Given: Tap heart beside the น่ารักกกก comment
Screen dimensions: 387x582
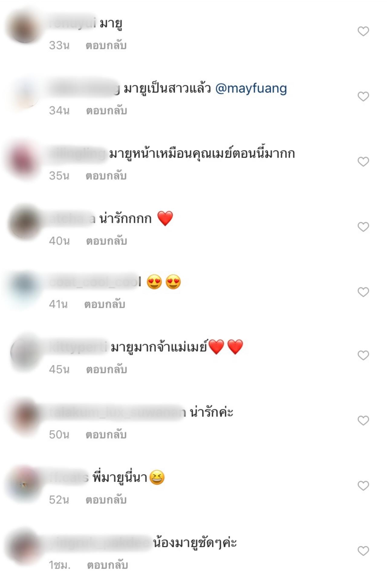Looking at the screenshot, I should tap(363, 227).
